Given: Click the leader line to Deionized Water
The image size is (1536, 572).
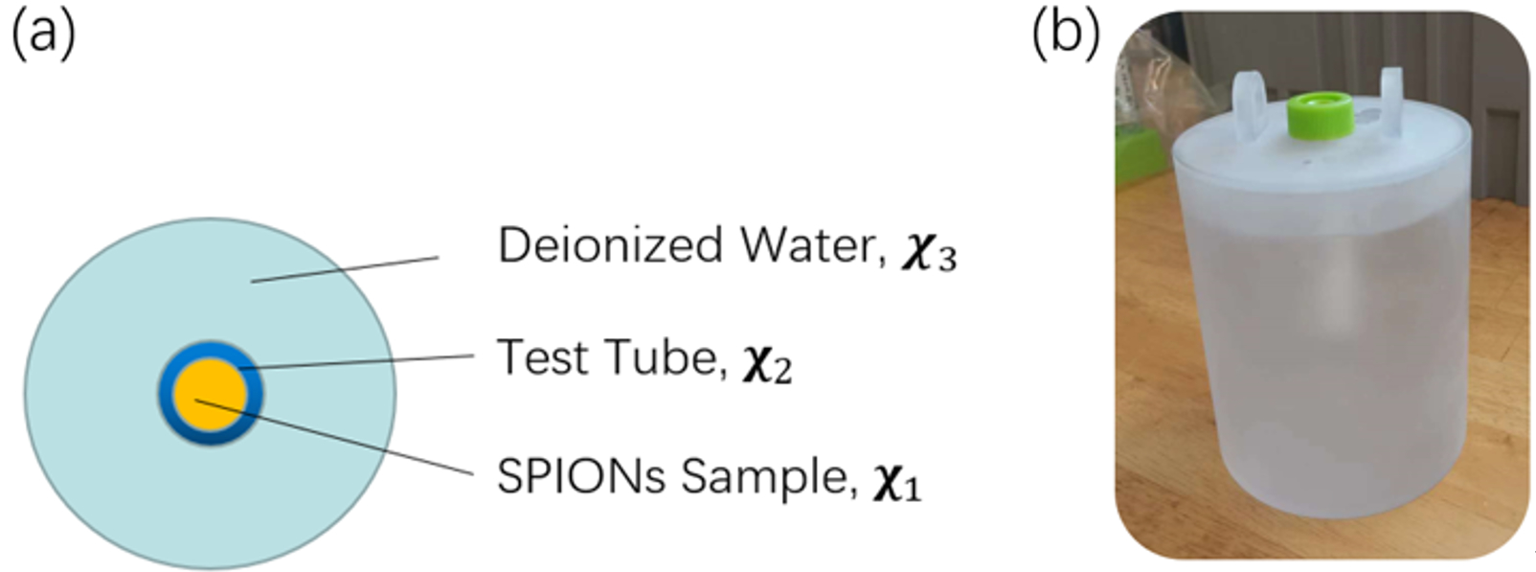Looking at the screenshot, I should tap(345, 269).
